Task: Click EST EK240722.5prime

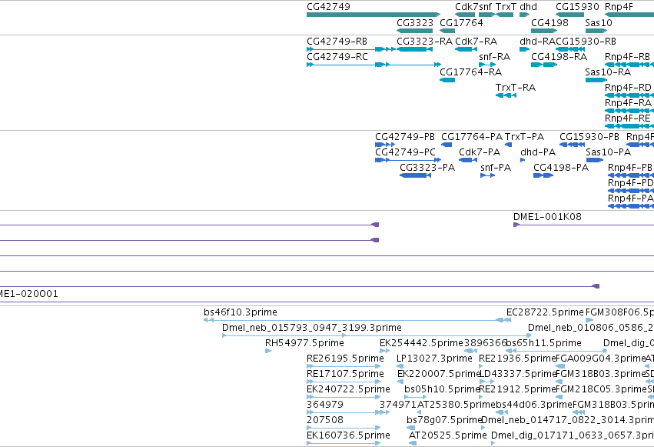Action: [348, 390]
